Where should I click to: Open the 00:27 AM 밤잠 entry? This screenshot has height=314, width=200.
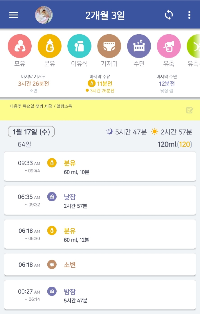pyautogui.click(x=100, y=295)
